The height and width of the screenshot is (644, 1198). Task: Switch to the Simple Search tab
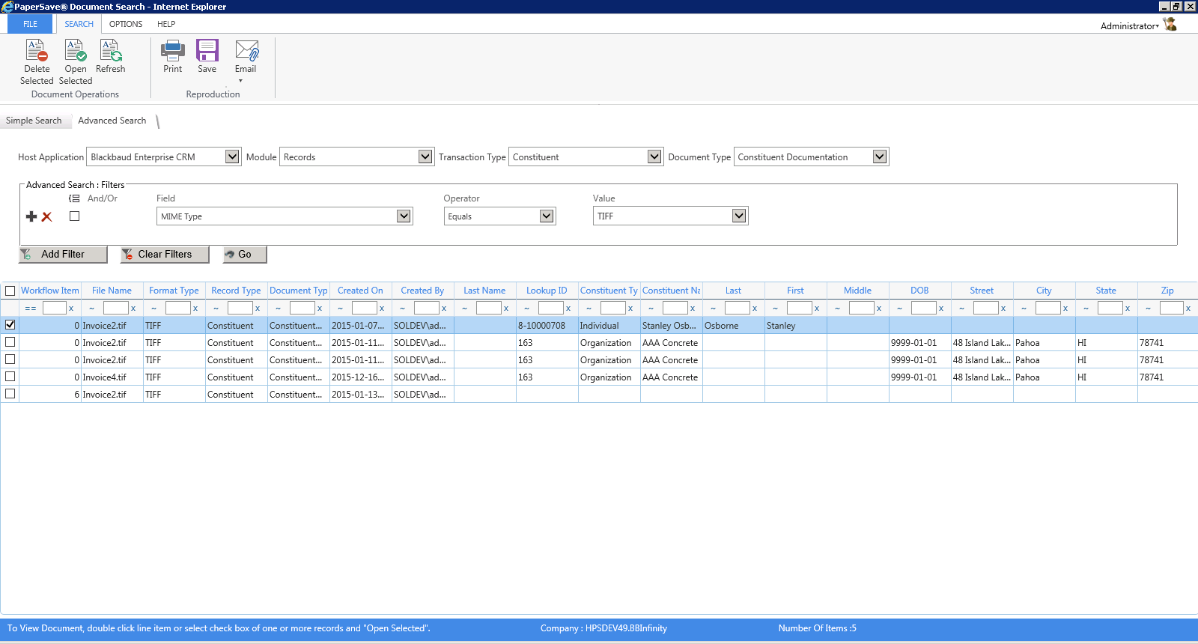click(34, 121)
